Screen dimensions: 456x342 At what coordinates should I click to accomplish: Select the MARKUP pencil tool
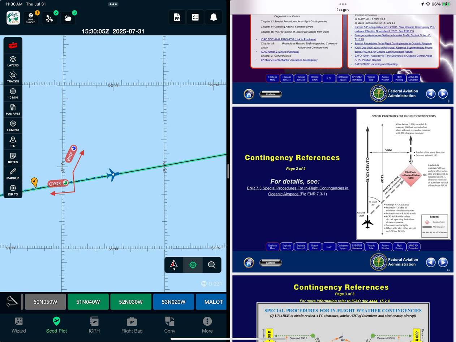13,174
